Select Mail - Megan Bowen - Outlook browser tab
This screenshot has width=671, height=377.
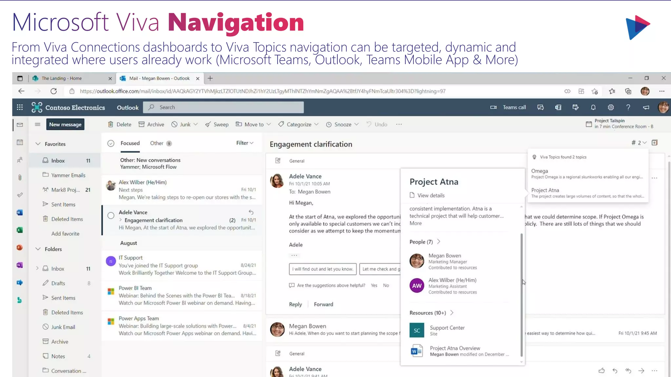(x=160, y=78)
